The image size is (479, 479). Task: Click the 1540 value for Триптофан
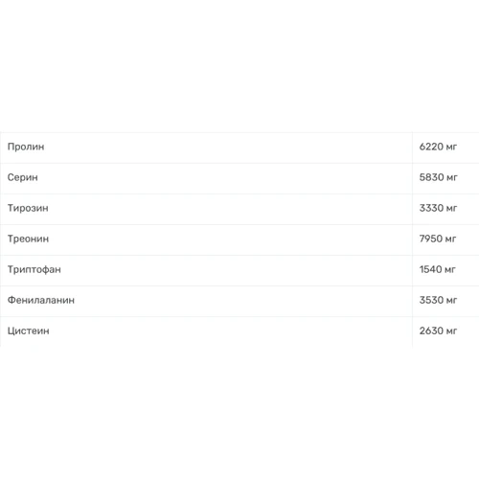point(430,269)
